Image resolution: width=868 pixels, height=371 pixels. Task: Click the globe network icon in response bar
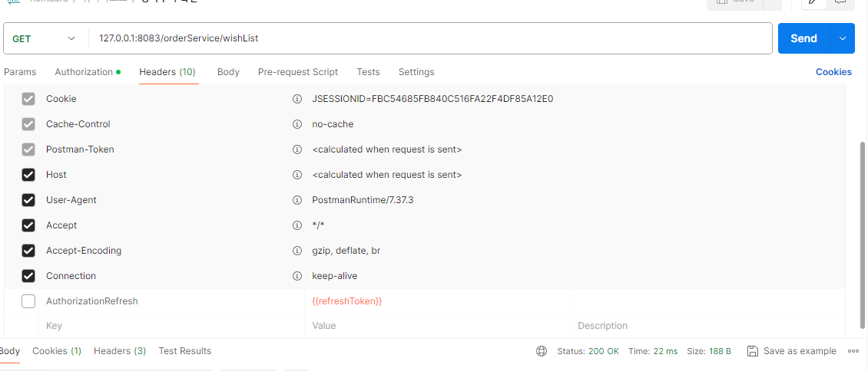coord(542,351)
